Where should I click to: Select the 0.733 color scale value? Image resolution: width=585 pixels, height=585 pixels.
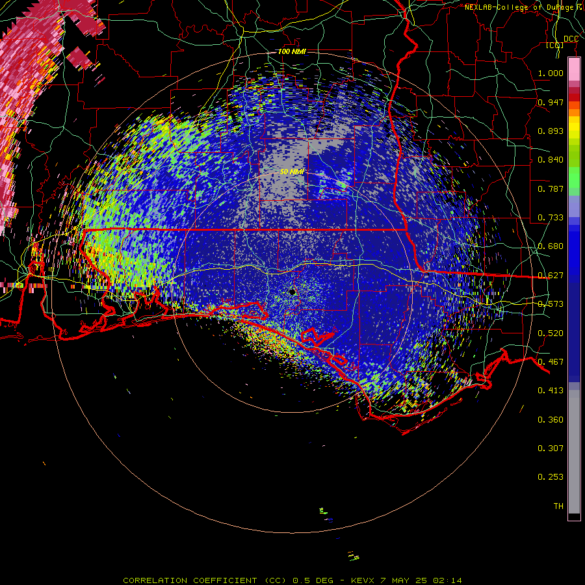tap(551, 218)
